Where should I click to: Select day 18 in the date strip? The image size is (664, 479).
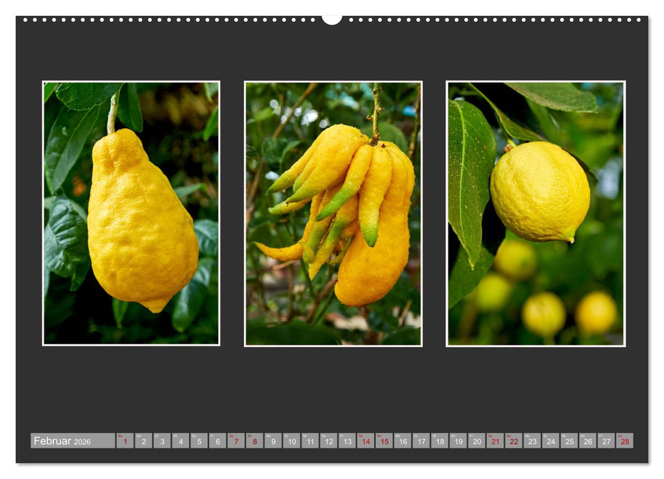[439, 441]
